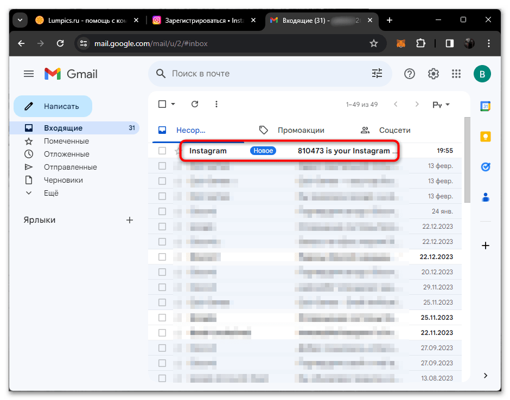The height and width of the screenshot is (400, 510).
Task: Click the Support help icon
Action: coord(410,74)
